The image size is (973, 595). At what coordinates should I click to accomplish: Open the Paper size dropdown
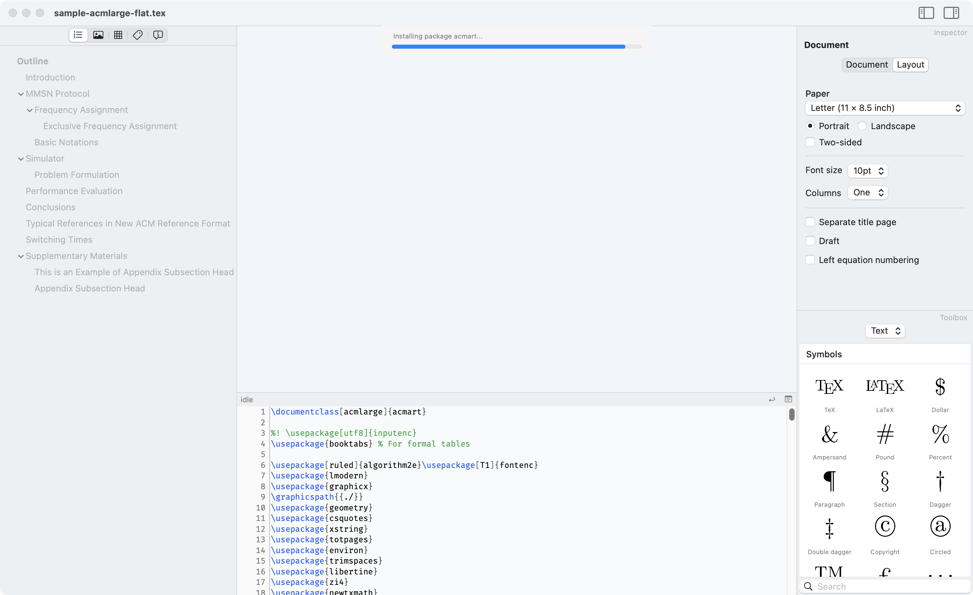(884, 108)
